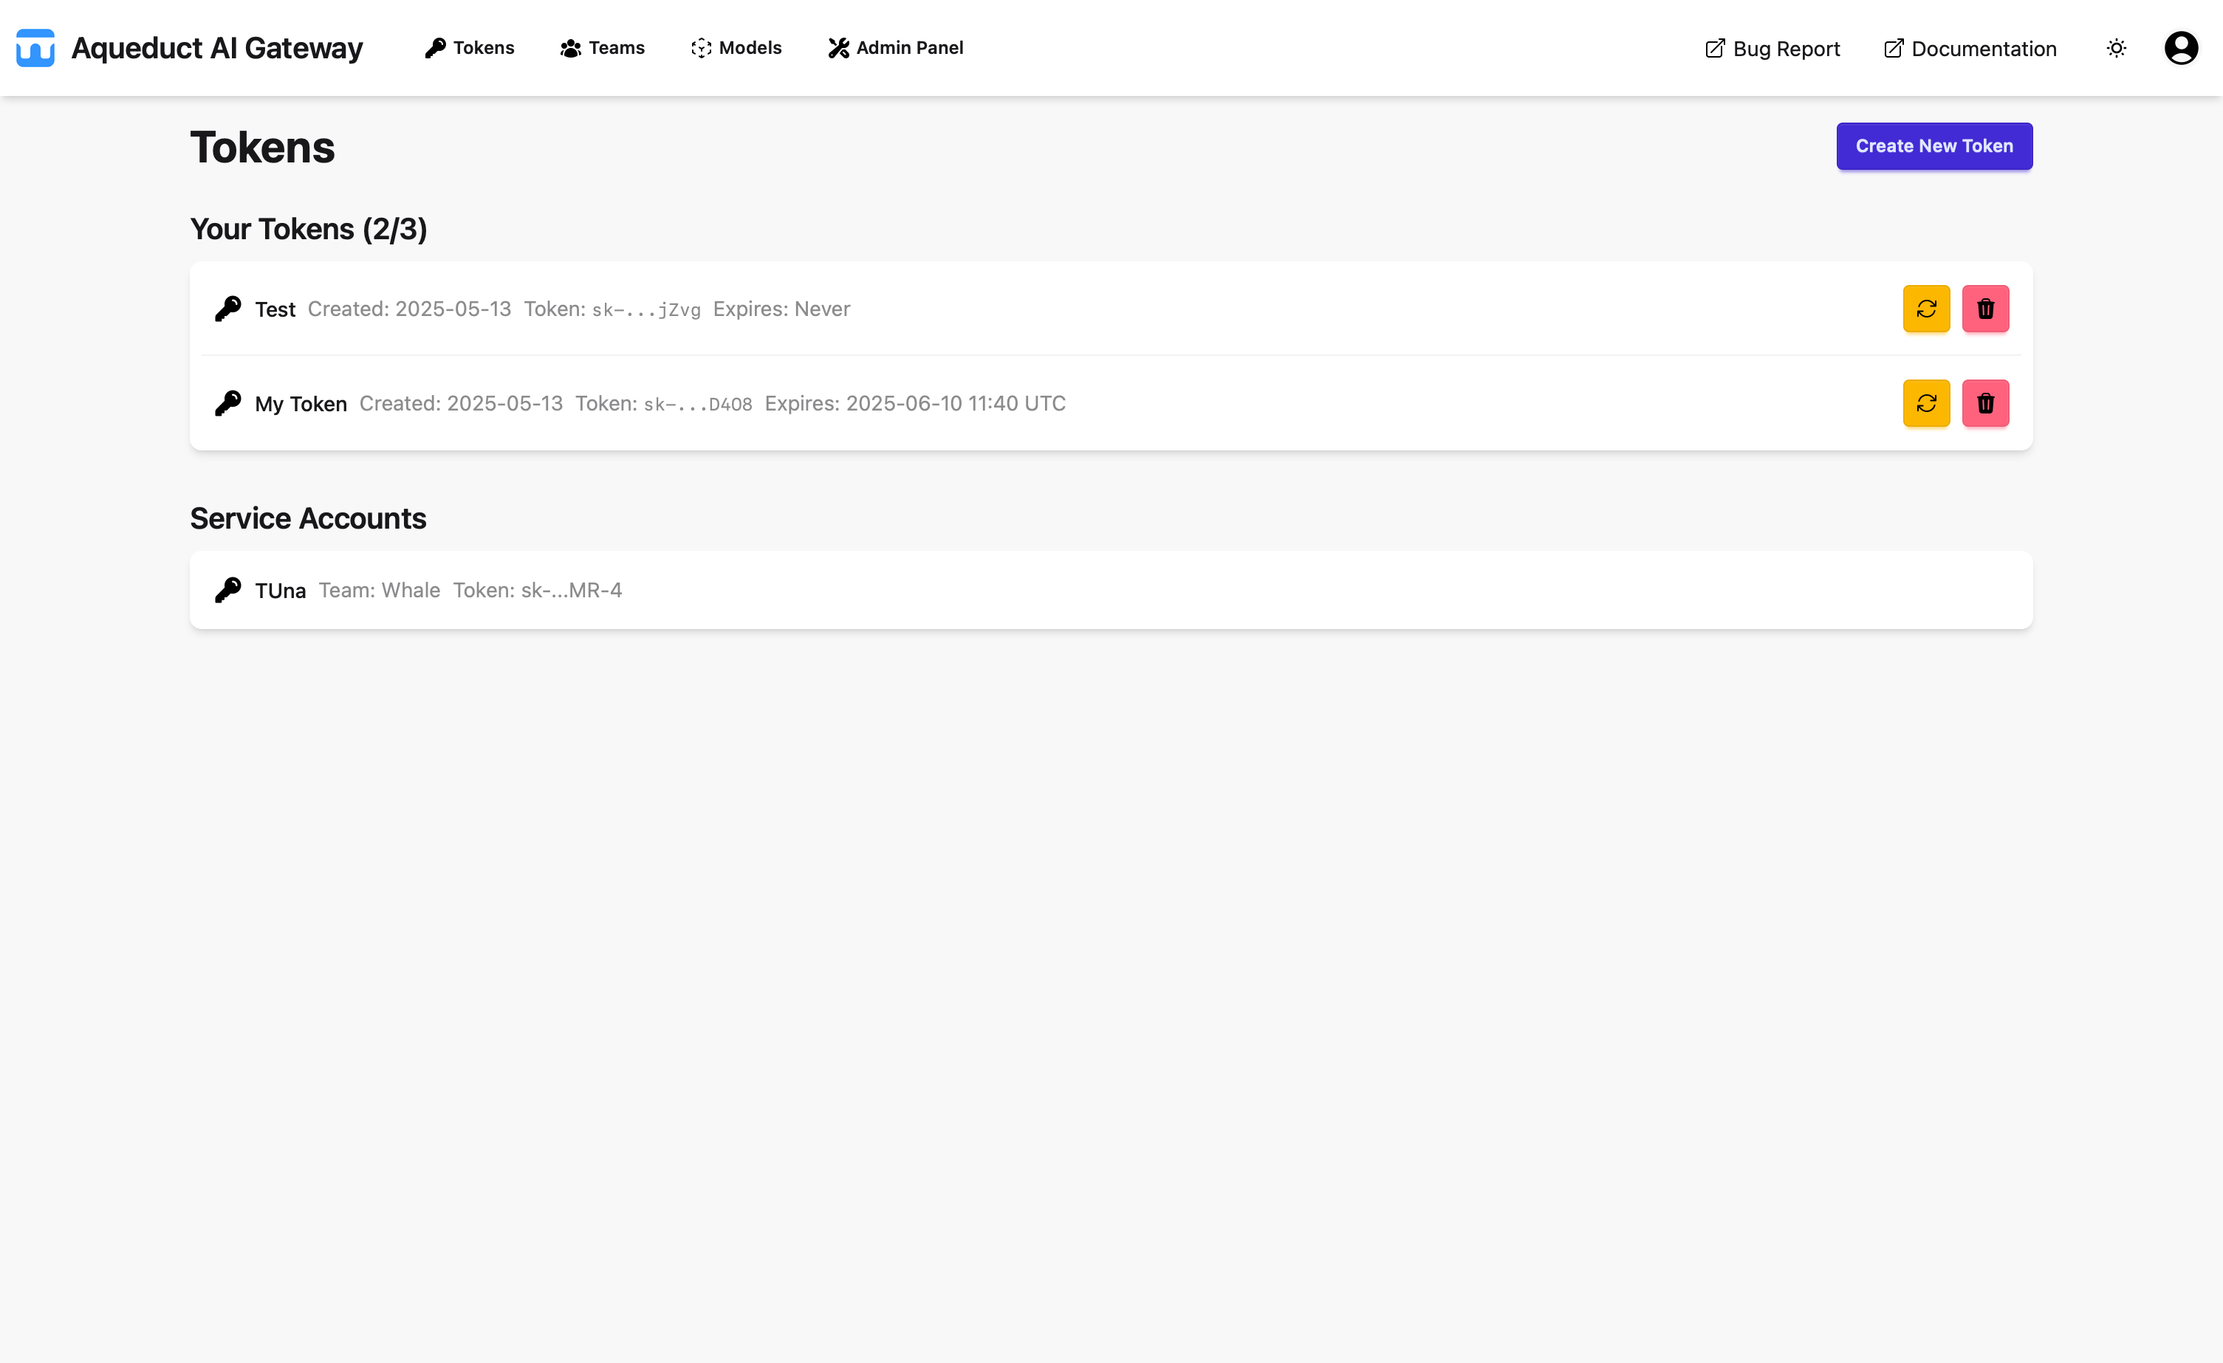Image resolution: width=2223 pixels, height=1363 pixels.
Task: Open the Admin Panel
Action: (x=895, y=48)
